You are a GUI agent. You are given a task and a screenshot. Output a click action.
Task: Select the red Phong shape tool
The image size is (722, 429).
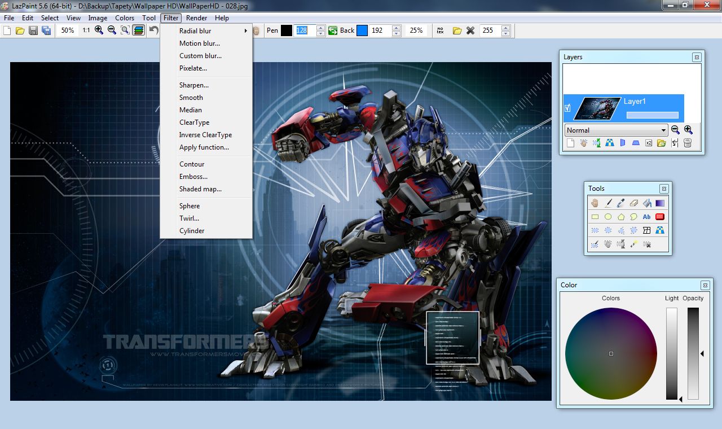pos(660,217)
